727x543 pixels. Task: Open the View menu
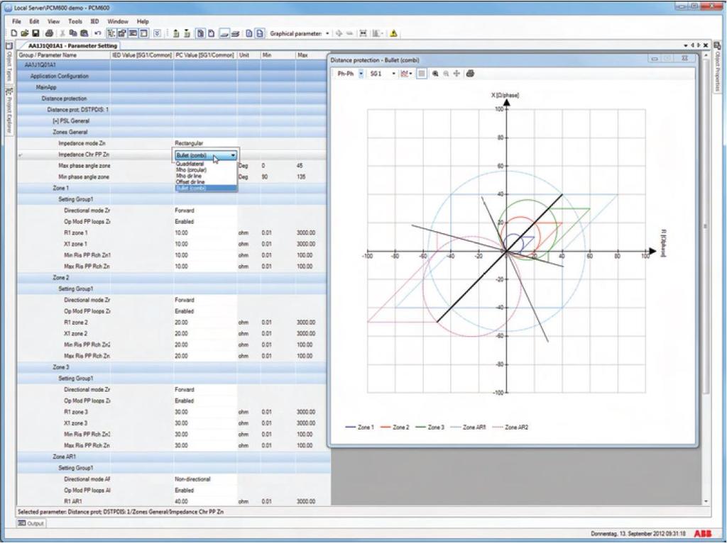click(54, 21)
